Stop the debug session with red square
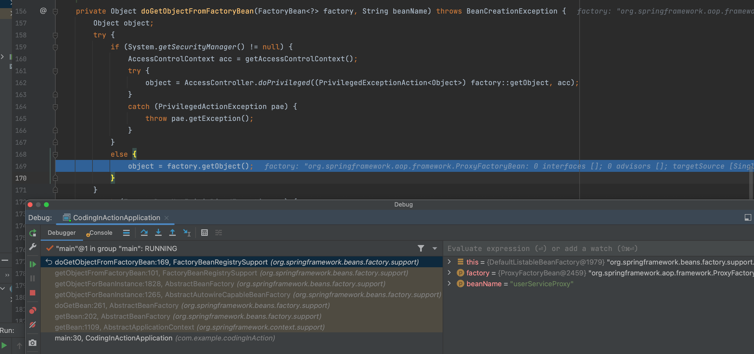 pos(33,293)
